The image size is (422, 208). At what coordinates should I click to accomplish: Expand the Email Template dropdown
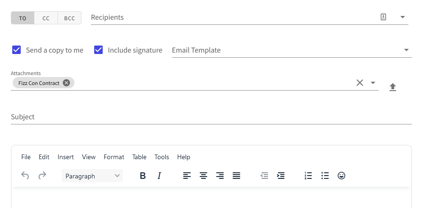click(406, 50)
